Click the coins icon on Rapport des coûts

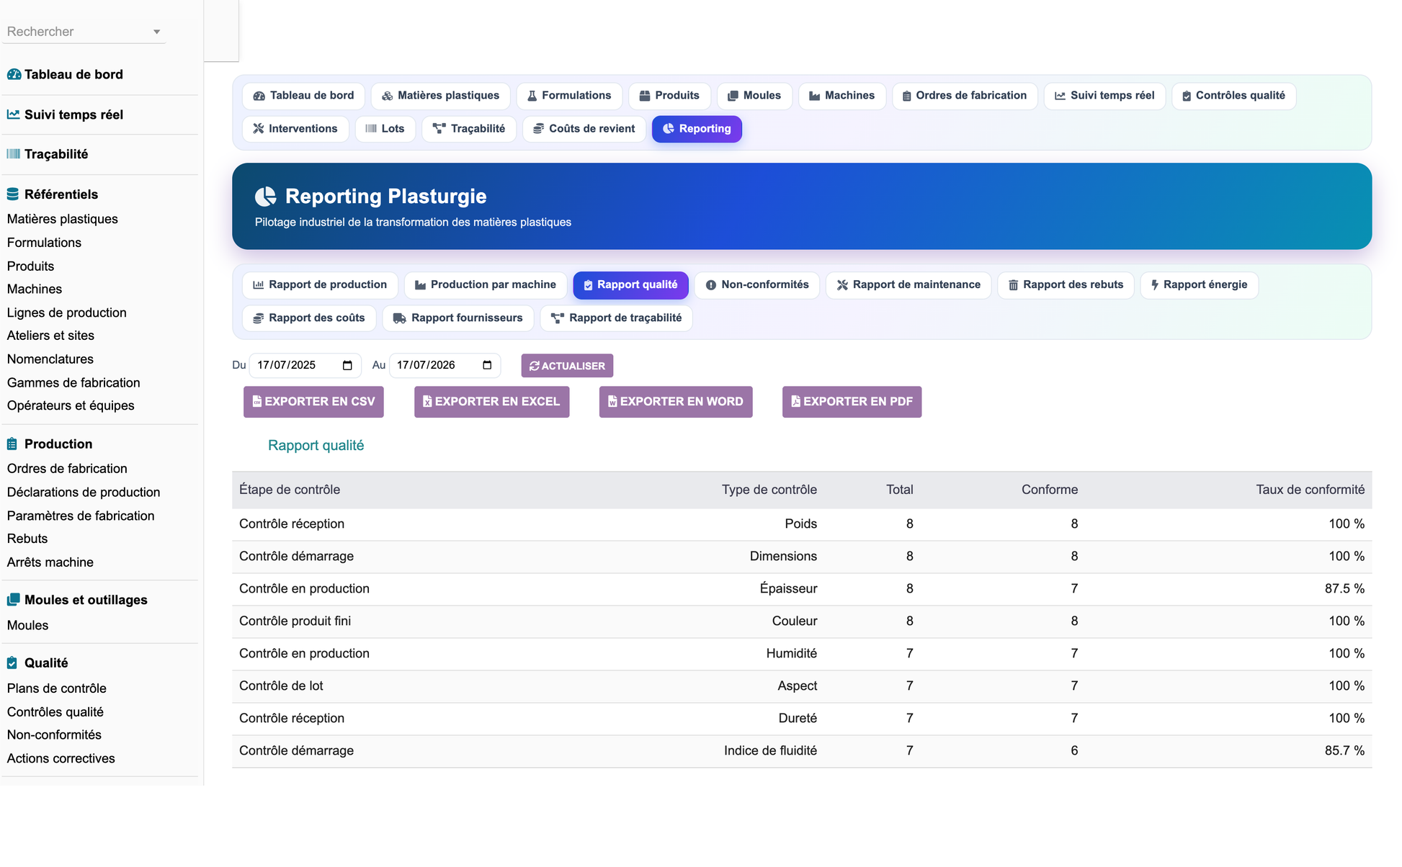pos(258,318)
